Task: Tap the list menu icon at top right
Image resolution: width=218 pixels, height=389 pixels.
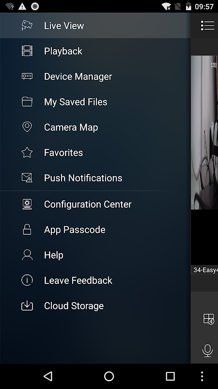Action: tap(207, 26)
